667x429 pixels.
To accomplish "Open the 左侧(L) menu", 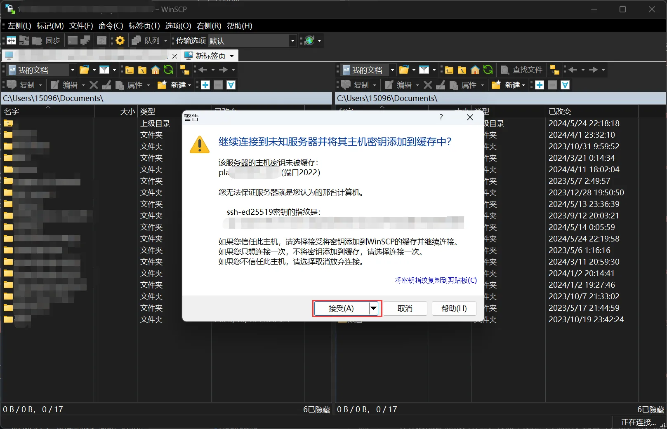I will pos(19,26).
